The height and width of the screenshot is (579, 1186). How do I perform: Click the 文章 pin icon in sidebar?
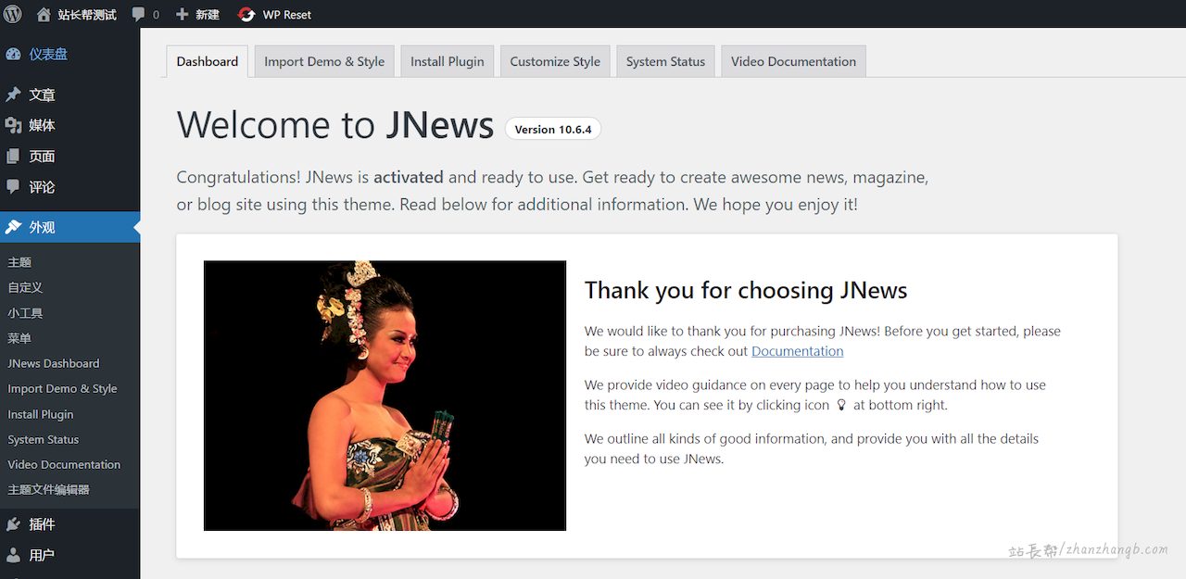click(x=13, y=94)
